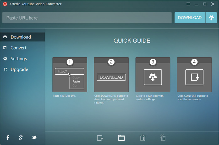Click the custom settings download cloud icon
This screenshot has width=219, height=145.
[x=211, y=18]
